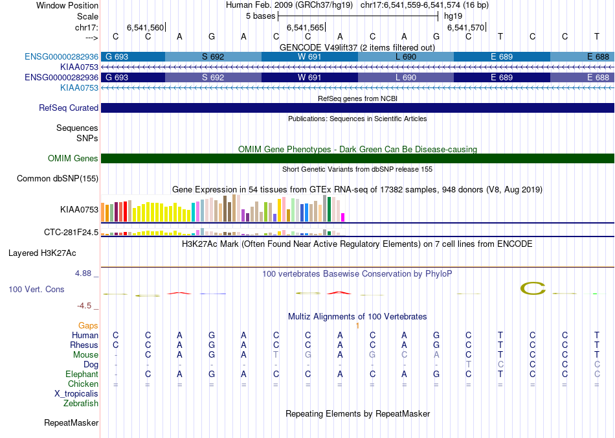Click 'Multiz Alignments of 100 Vertebrates' title

tap(357, 316)
